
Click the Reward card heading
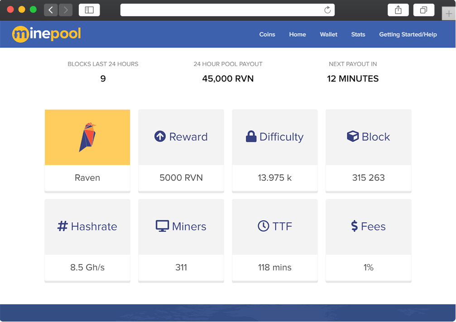[x=188, y=137]
